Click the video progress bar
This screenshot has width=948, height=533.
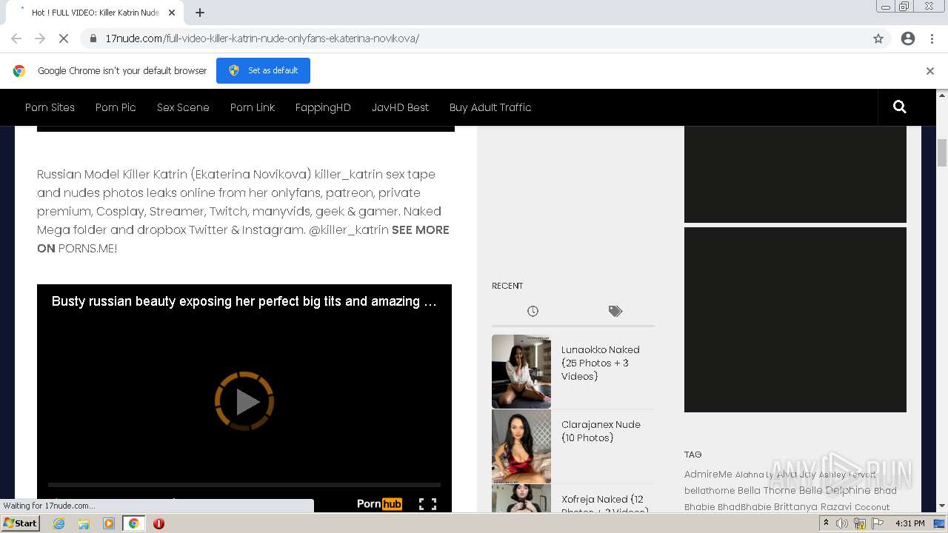click(244, 485)
